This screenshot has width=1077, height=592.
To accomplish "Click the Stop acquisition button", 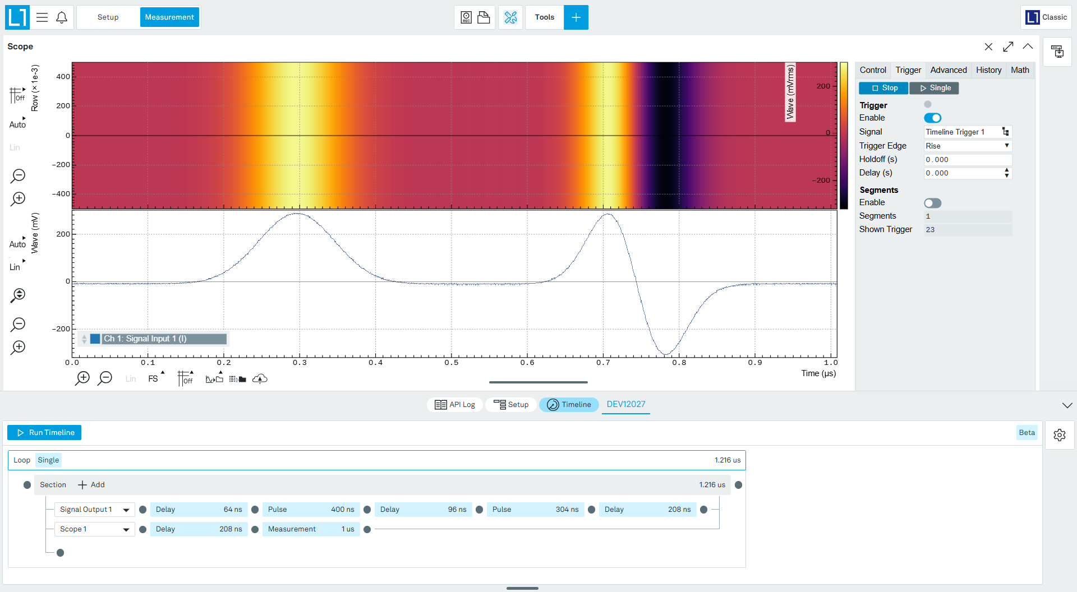I will [x=883, y=88].
